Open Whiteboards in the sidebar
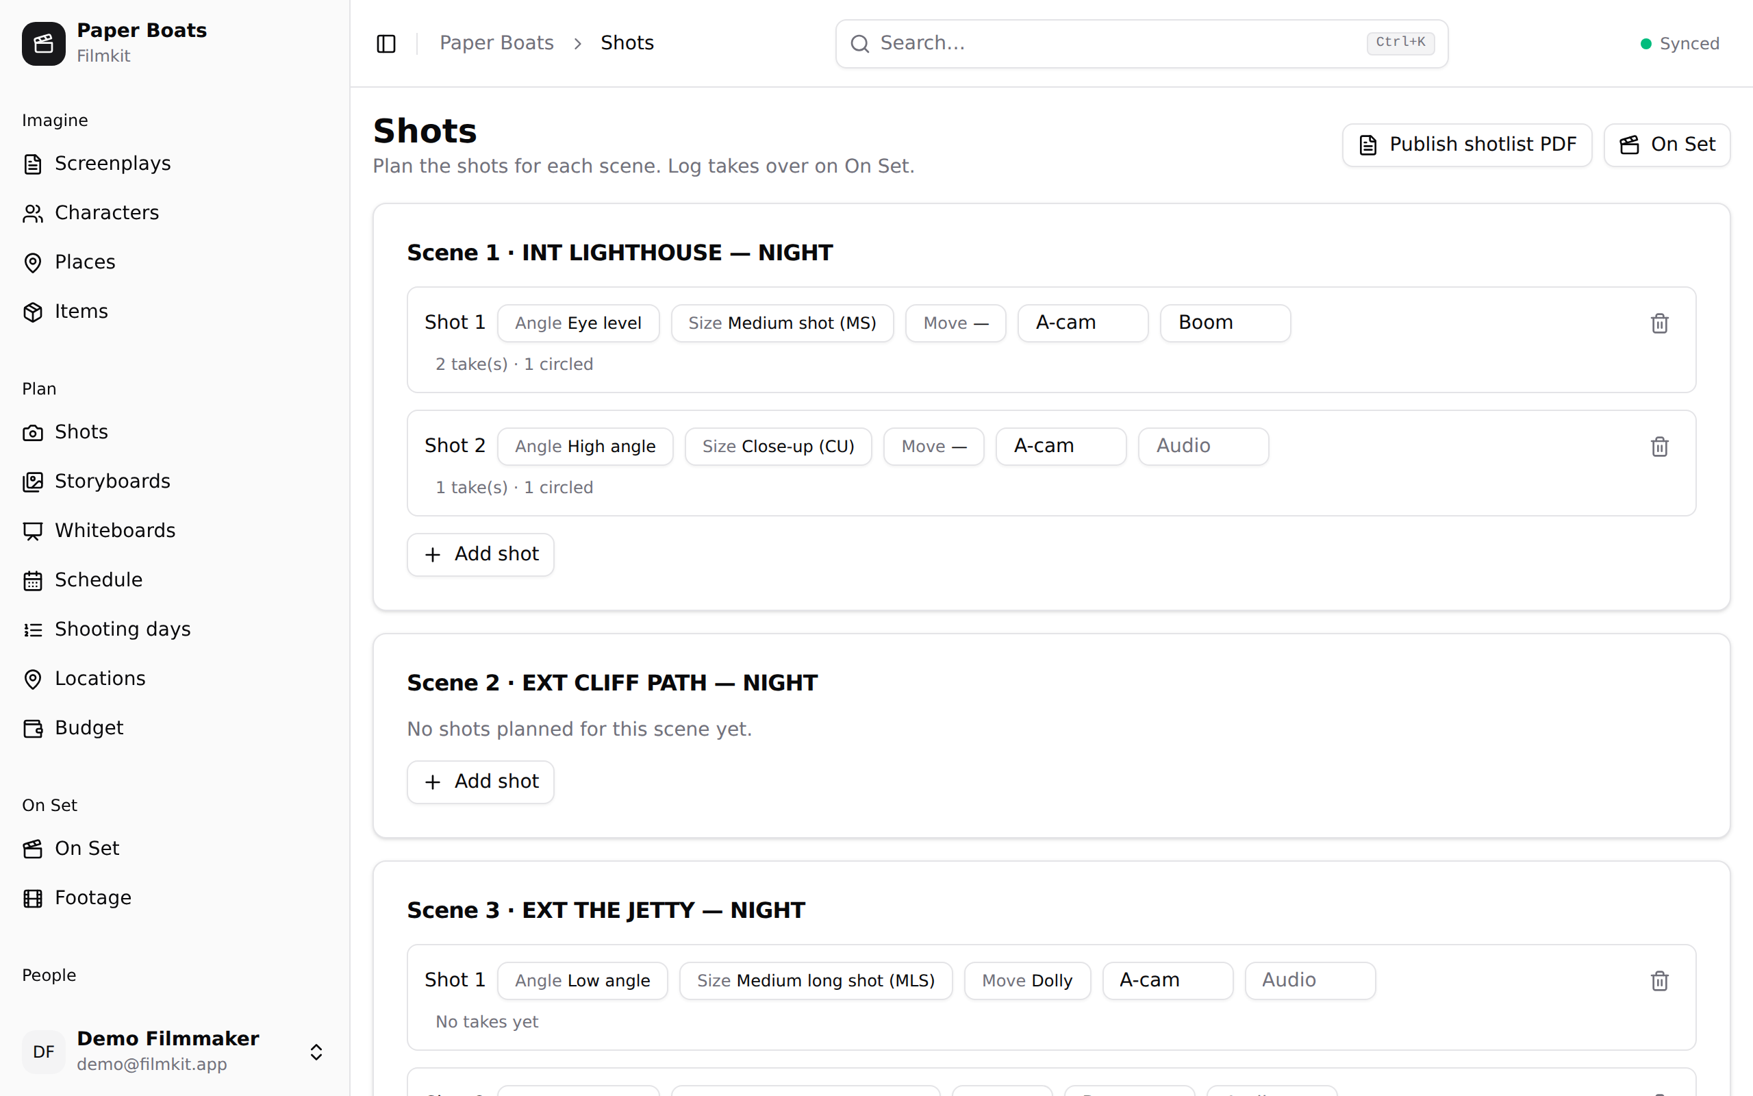The height and width of the screenshot is (1096, 1753). [x=175, y=531]
